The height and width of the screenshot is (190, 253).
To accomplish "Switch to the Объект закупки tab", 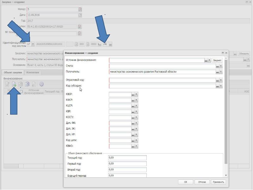I will [13, 73].
